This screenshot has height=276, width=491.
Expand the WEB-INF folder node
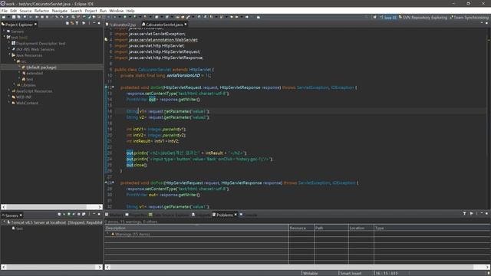[x=9, y=97]
